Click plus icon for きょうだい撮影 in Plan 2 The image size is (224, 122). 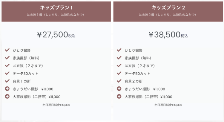119,89
